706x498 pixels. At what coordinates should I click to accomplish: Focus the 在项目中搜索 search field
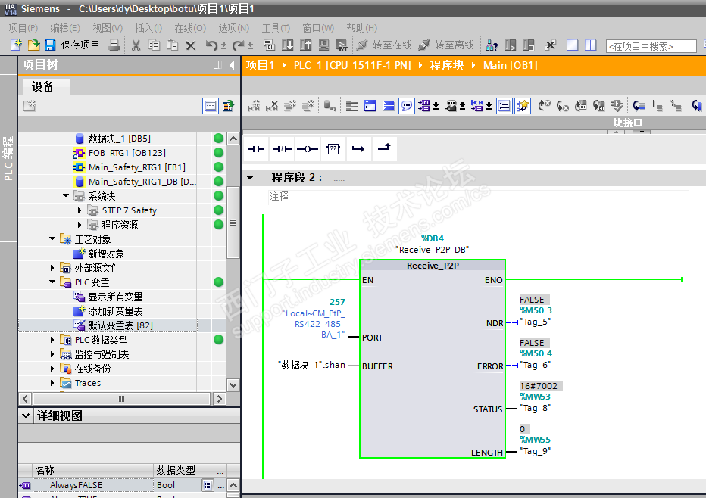[651, 46]
